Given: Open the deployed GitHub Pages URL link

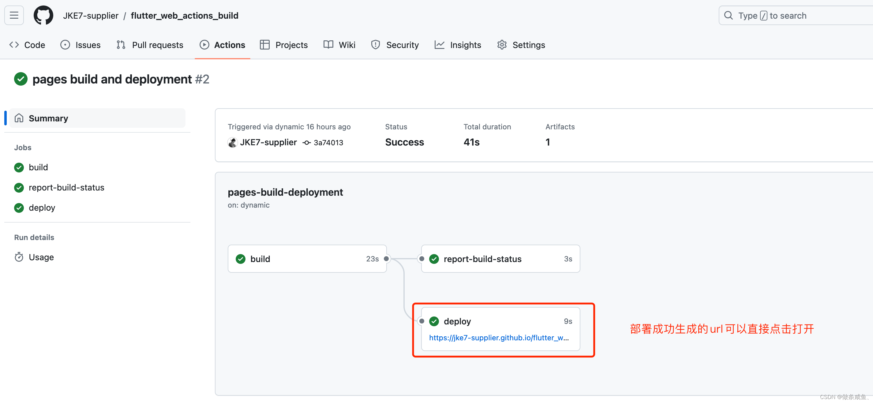Looking at the screenshot, I should 499,338.
